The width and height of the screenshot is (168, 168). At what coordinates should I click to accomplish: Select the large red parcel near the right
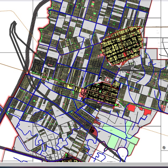pyautogui.click(x=132, y=109)
